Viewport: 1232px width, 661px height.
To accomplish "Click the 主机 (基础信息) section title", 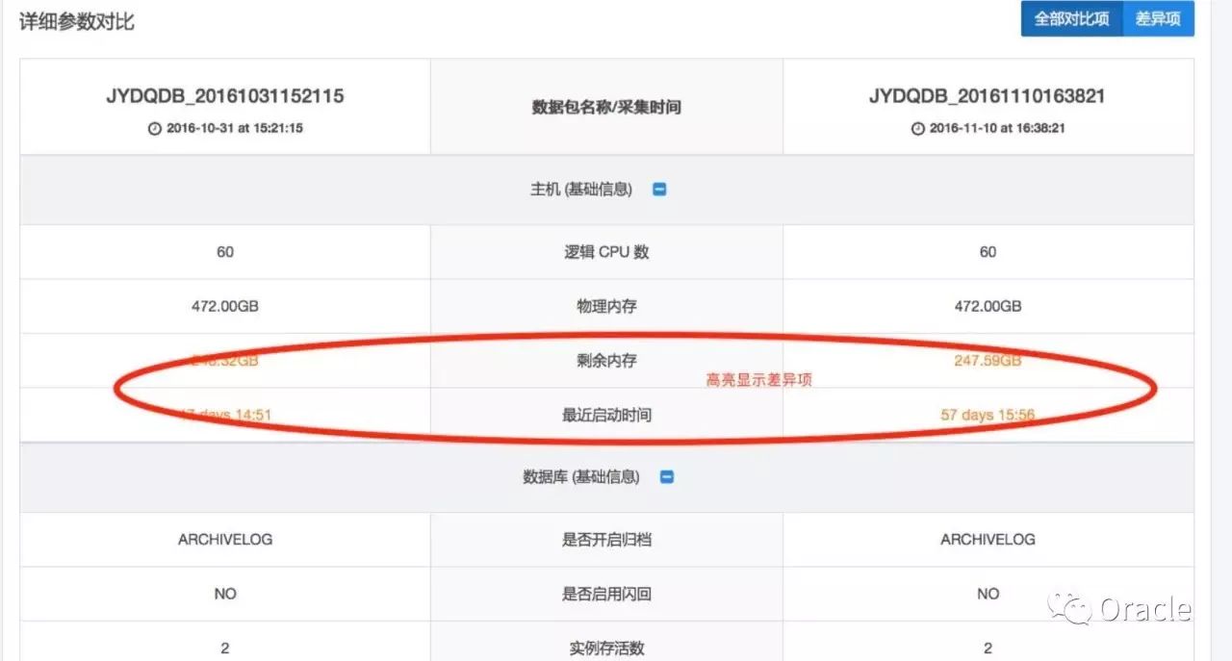I will click(x=581, y=190).
